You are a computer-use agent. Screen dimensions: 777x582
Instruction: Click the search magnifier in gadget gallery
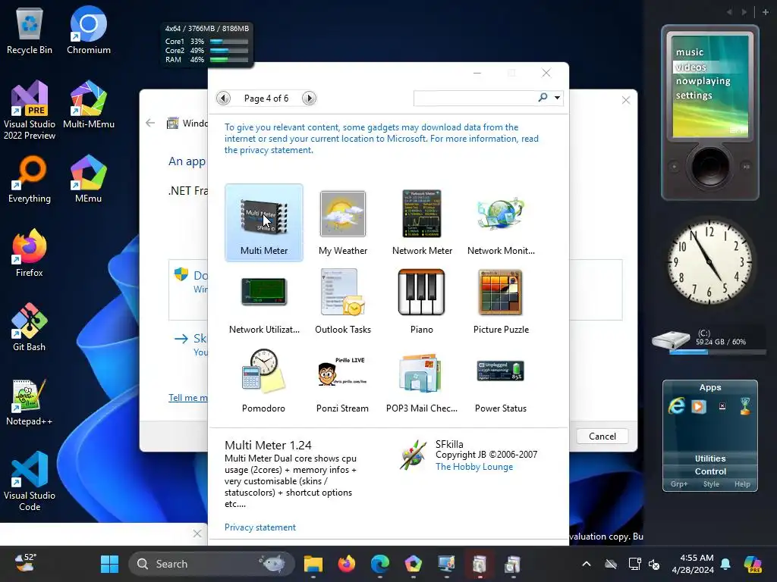click(x=543, y=98)
